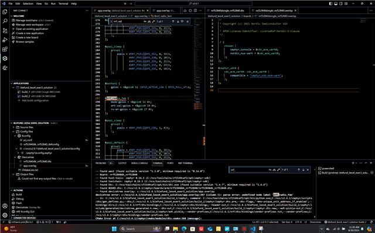Image resolution: width=375 pixels, height=233 pixels.
Task: Open the Explorer view in activity bar
Action: coord(5,12)
